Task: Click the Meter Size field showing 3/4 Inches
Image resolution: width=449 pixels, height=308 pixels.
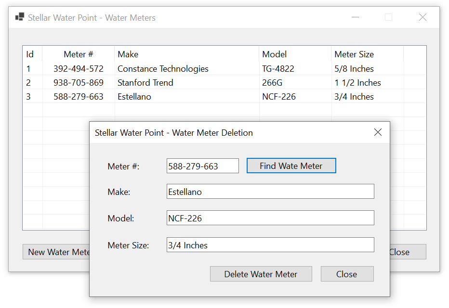Action: [270, 245]
